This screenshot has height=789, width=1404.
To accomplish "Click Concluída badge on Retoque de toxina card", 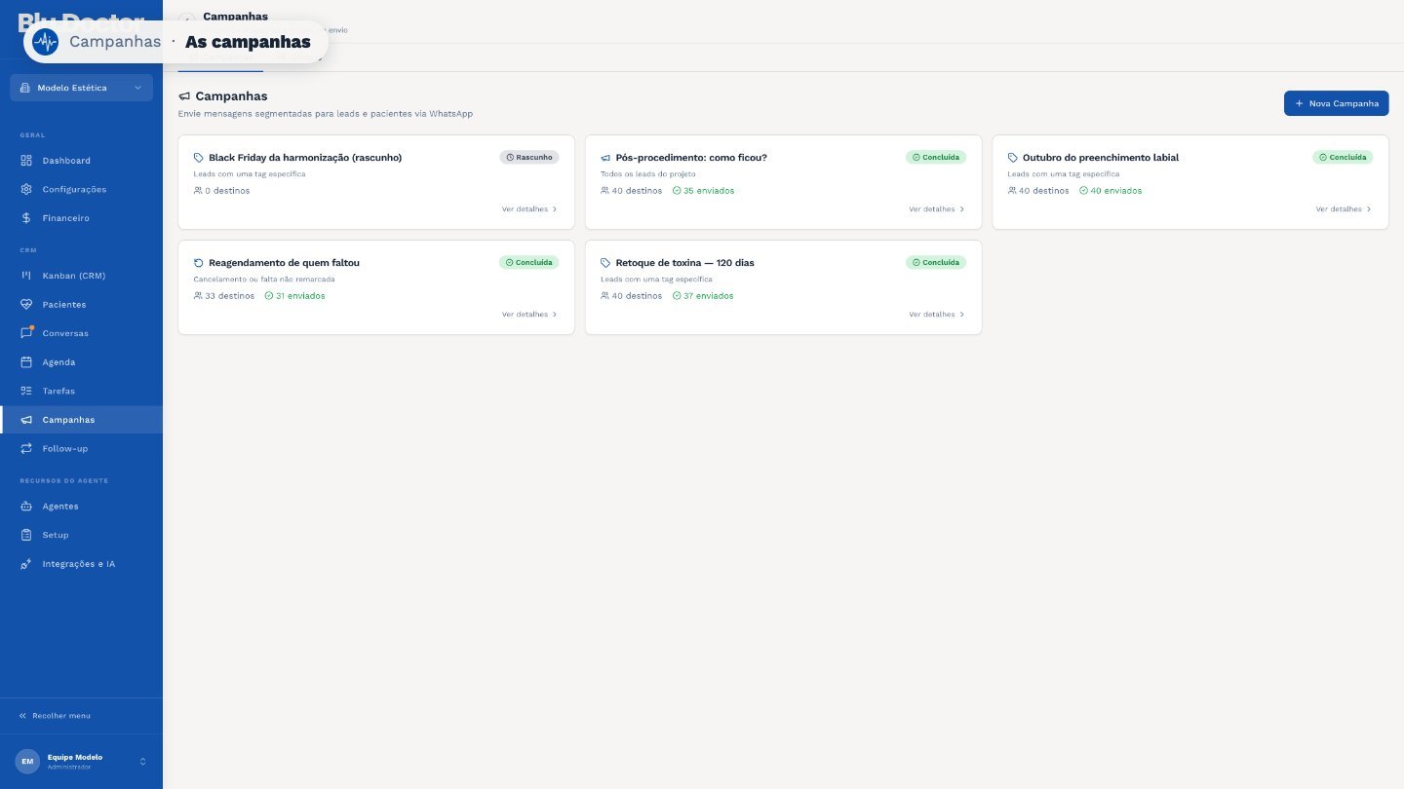I will point(936,262).
